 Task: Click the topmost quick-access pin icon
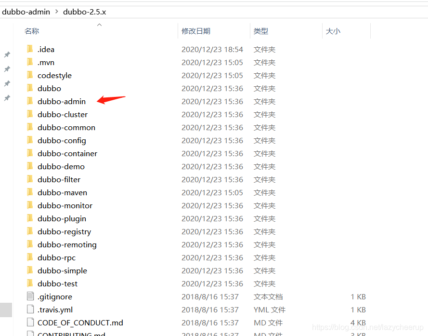pyautogui.click(x=7, y=54)
